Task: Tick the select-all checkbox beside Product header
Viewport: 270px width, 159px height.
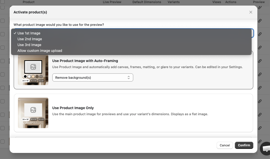Action: tap(3, 2)
